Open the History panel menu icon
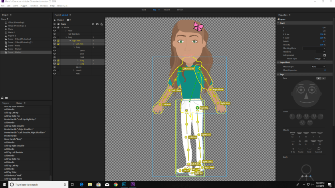335x188 pixels. 24,103
